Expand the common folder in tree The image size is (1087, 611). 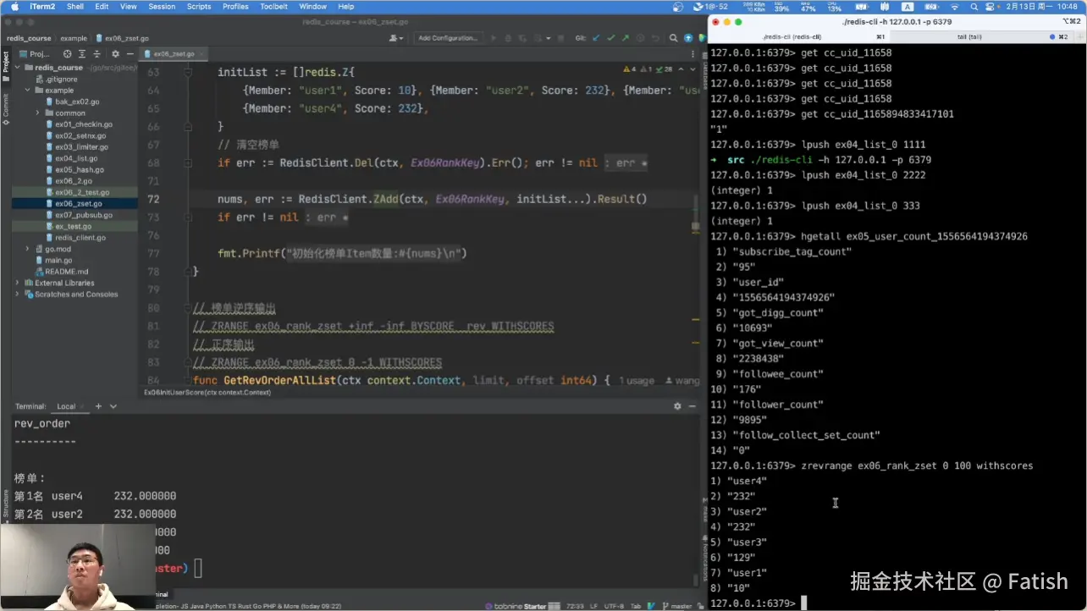tap(37, 113)
